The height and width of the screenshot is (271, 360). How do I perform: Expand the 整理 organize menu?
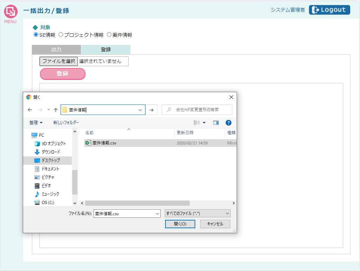[36, 123]
